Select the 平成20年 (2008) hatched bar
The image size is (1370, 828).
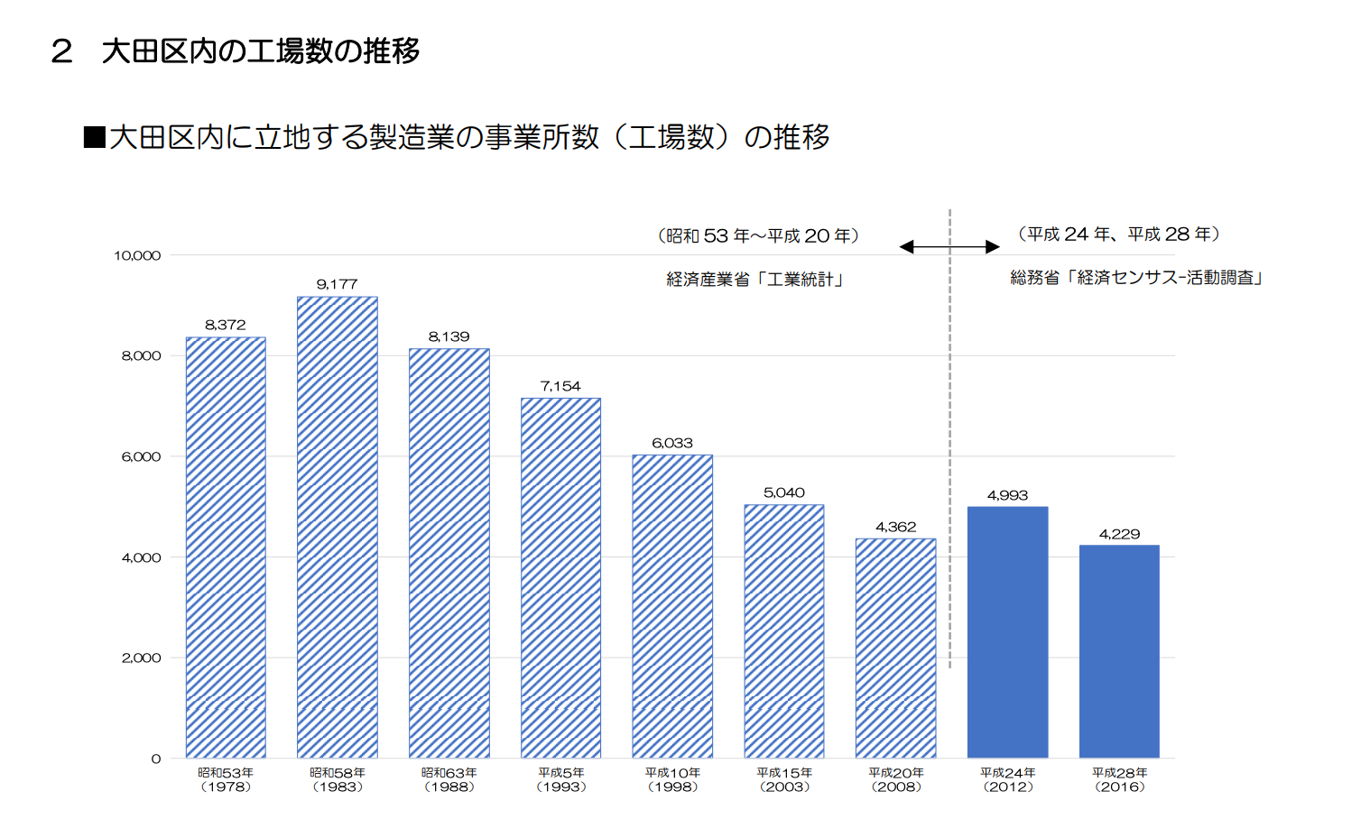pyautogui.click(x=896, y=649)
